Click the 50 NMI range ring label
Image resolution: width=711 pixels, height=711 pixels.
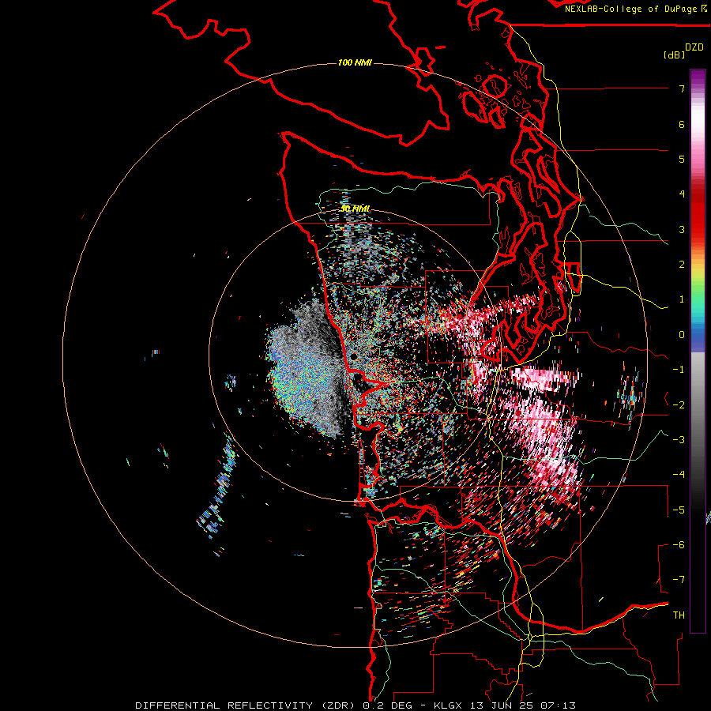click(355, 209)
